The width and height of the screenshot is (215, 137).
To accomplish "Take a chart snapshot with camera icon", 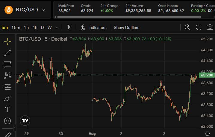I will [x=210, y=27].
